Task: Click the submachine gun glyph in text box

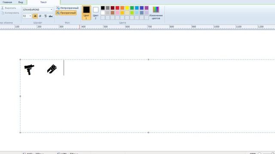Action: (29, 69)
